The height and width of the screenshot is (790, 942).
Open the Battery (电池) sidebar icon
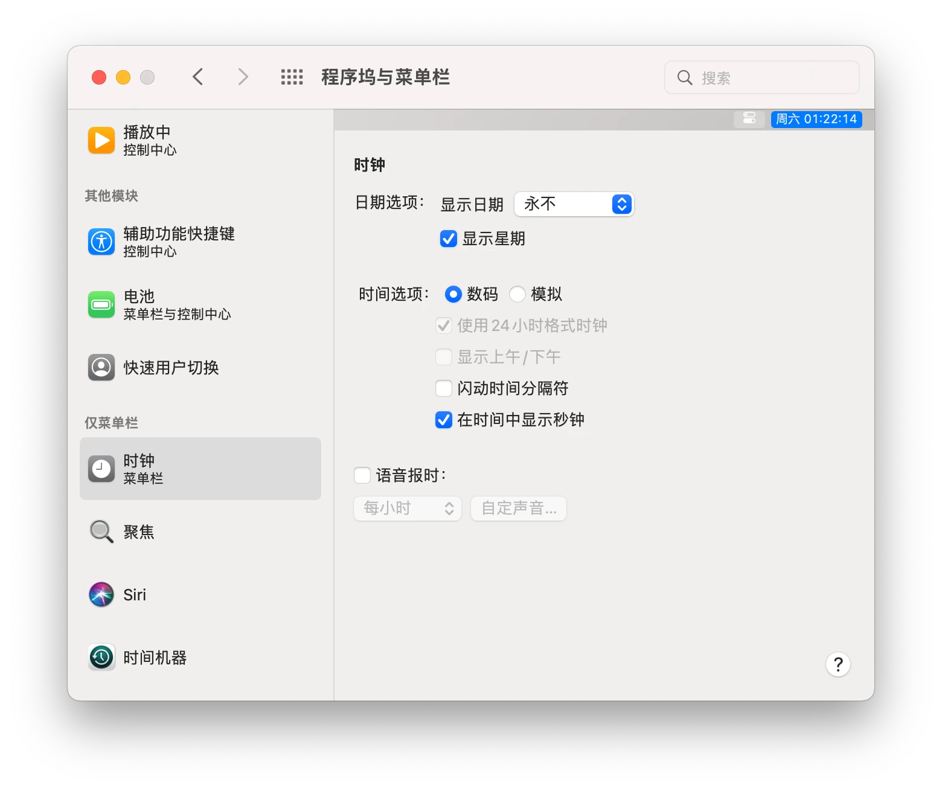pos(101,304)
